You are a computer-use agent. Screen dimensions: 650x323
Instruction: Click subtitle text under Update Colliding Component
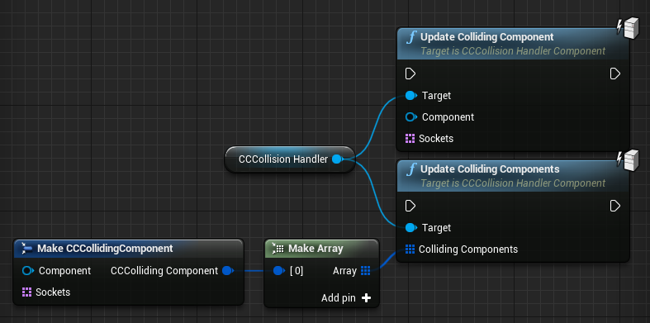click(513, 51)
